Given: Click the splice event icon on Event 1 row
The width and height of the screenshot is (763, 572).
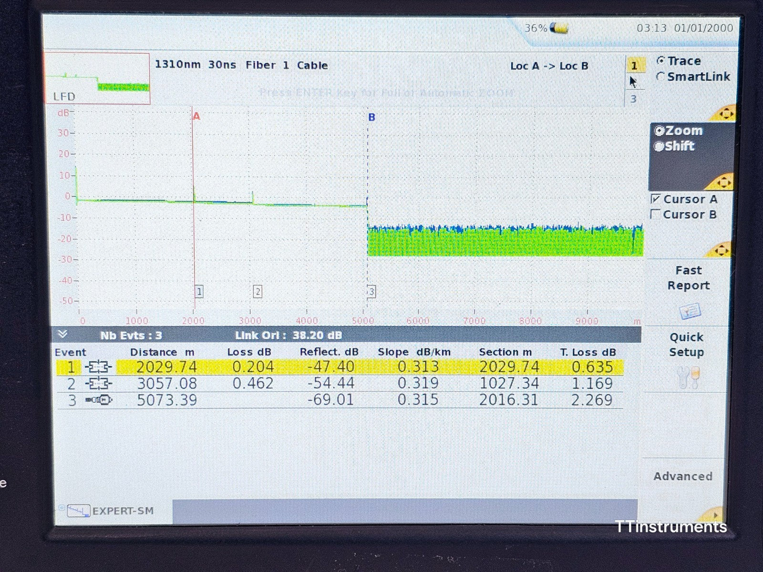Looking at the screenshot, I should [x=99, y=367].
